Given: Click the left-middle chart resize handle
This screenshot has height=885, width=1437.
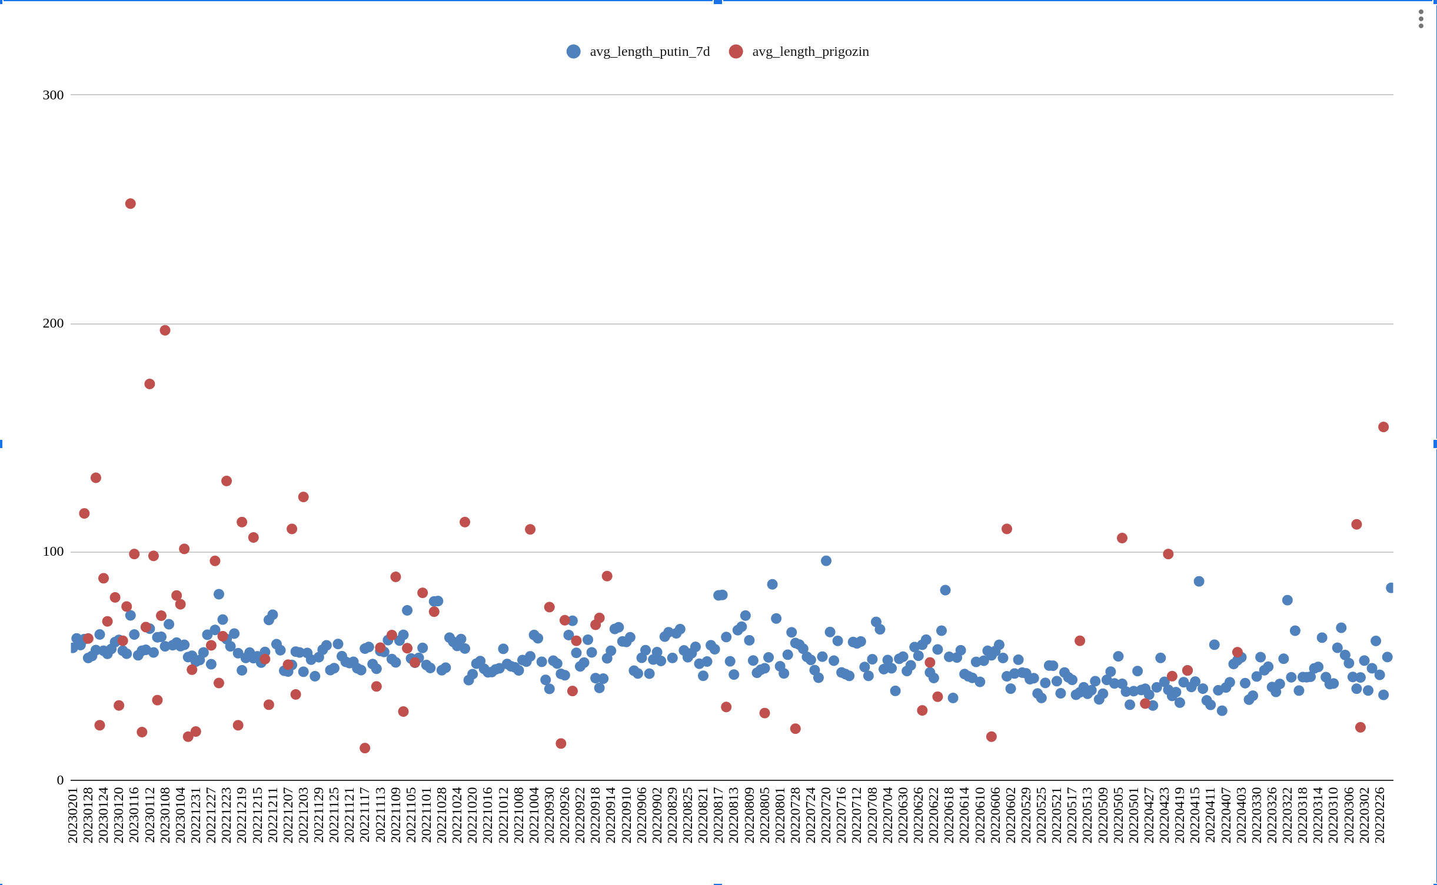Looking at the screenshot, I should click(1, 443).
